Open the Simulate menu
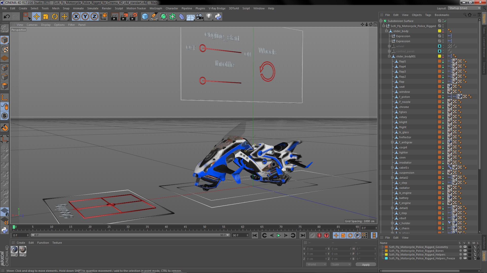Viewport: 487px width, 273px height. [x=93, y=8]
